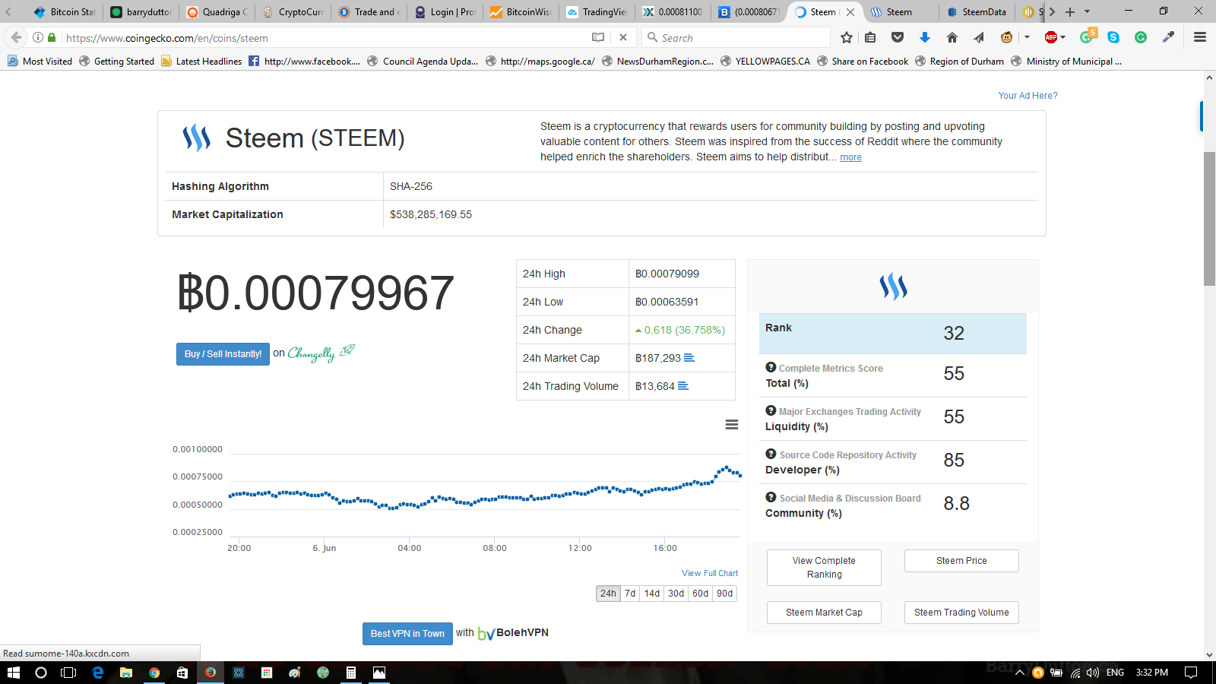Open the Changelly logo link
This screenshot has width=1216, height=684.
321,353
